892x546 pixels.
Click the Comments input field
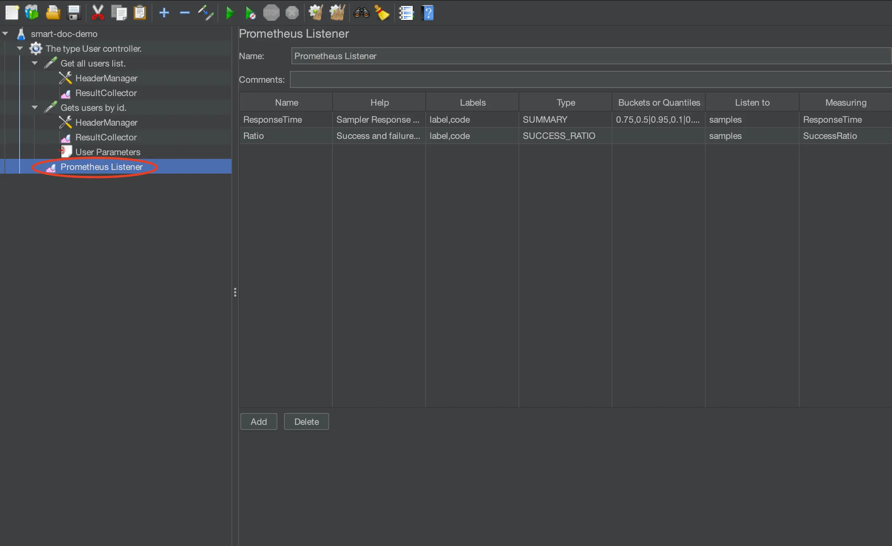590,79
